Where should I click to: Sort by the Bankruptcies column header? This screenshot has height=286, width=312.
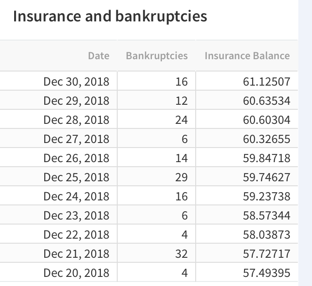pos(157,56)
